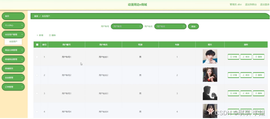
Task: Click the 用户姓名 column header
Action: click(x=103, y=45)
